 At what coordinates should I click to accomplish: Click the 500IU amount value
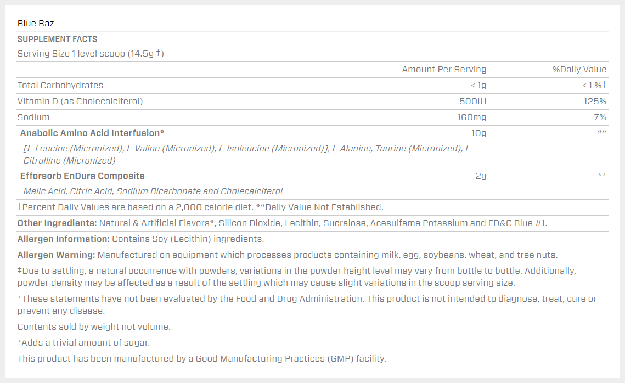(x=472, y=101)
